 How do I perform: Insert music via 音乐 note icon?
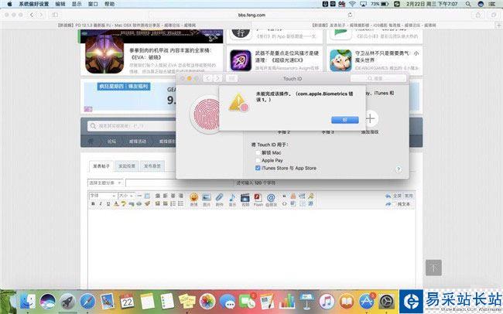point(232,200)
